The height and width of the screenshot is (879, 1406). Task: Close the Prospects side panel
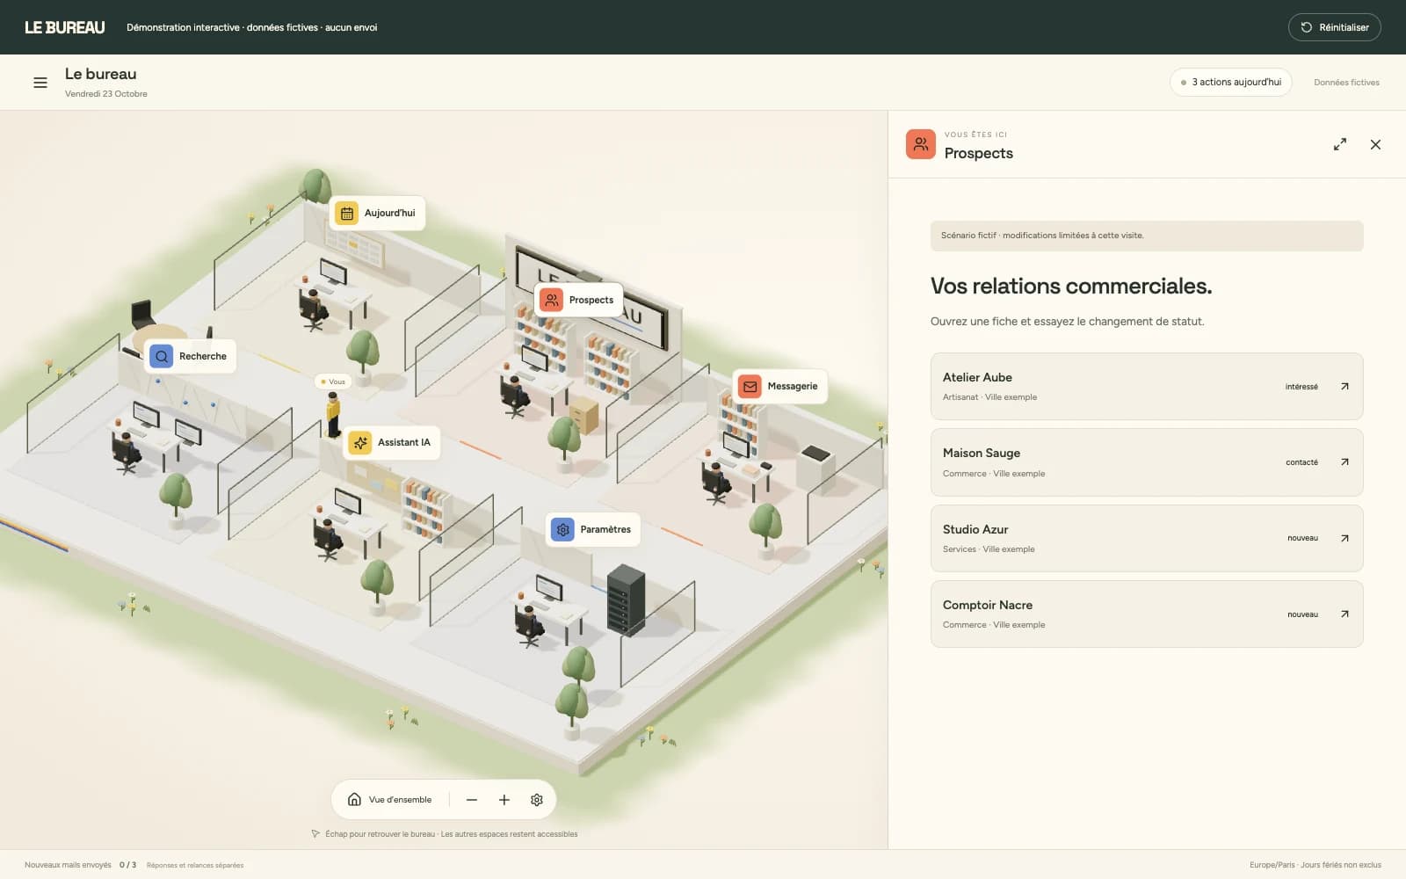point(1375,144)
